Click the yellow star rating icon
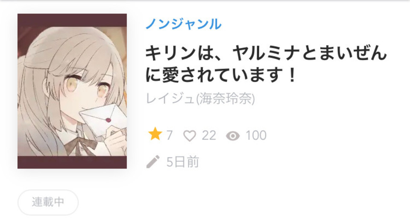 pyautogui.click(x=155, y=134)
